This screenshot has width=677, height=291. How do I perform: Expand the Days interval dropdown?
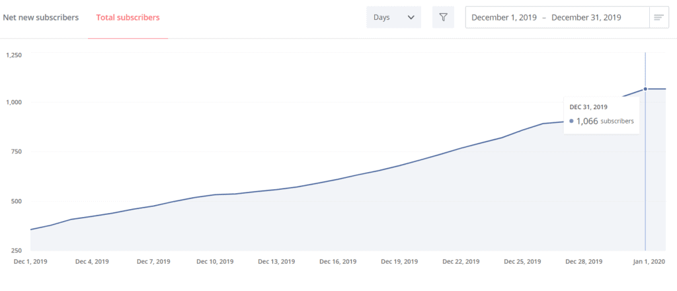(394, 17)
